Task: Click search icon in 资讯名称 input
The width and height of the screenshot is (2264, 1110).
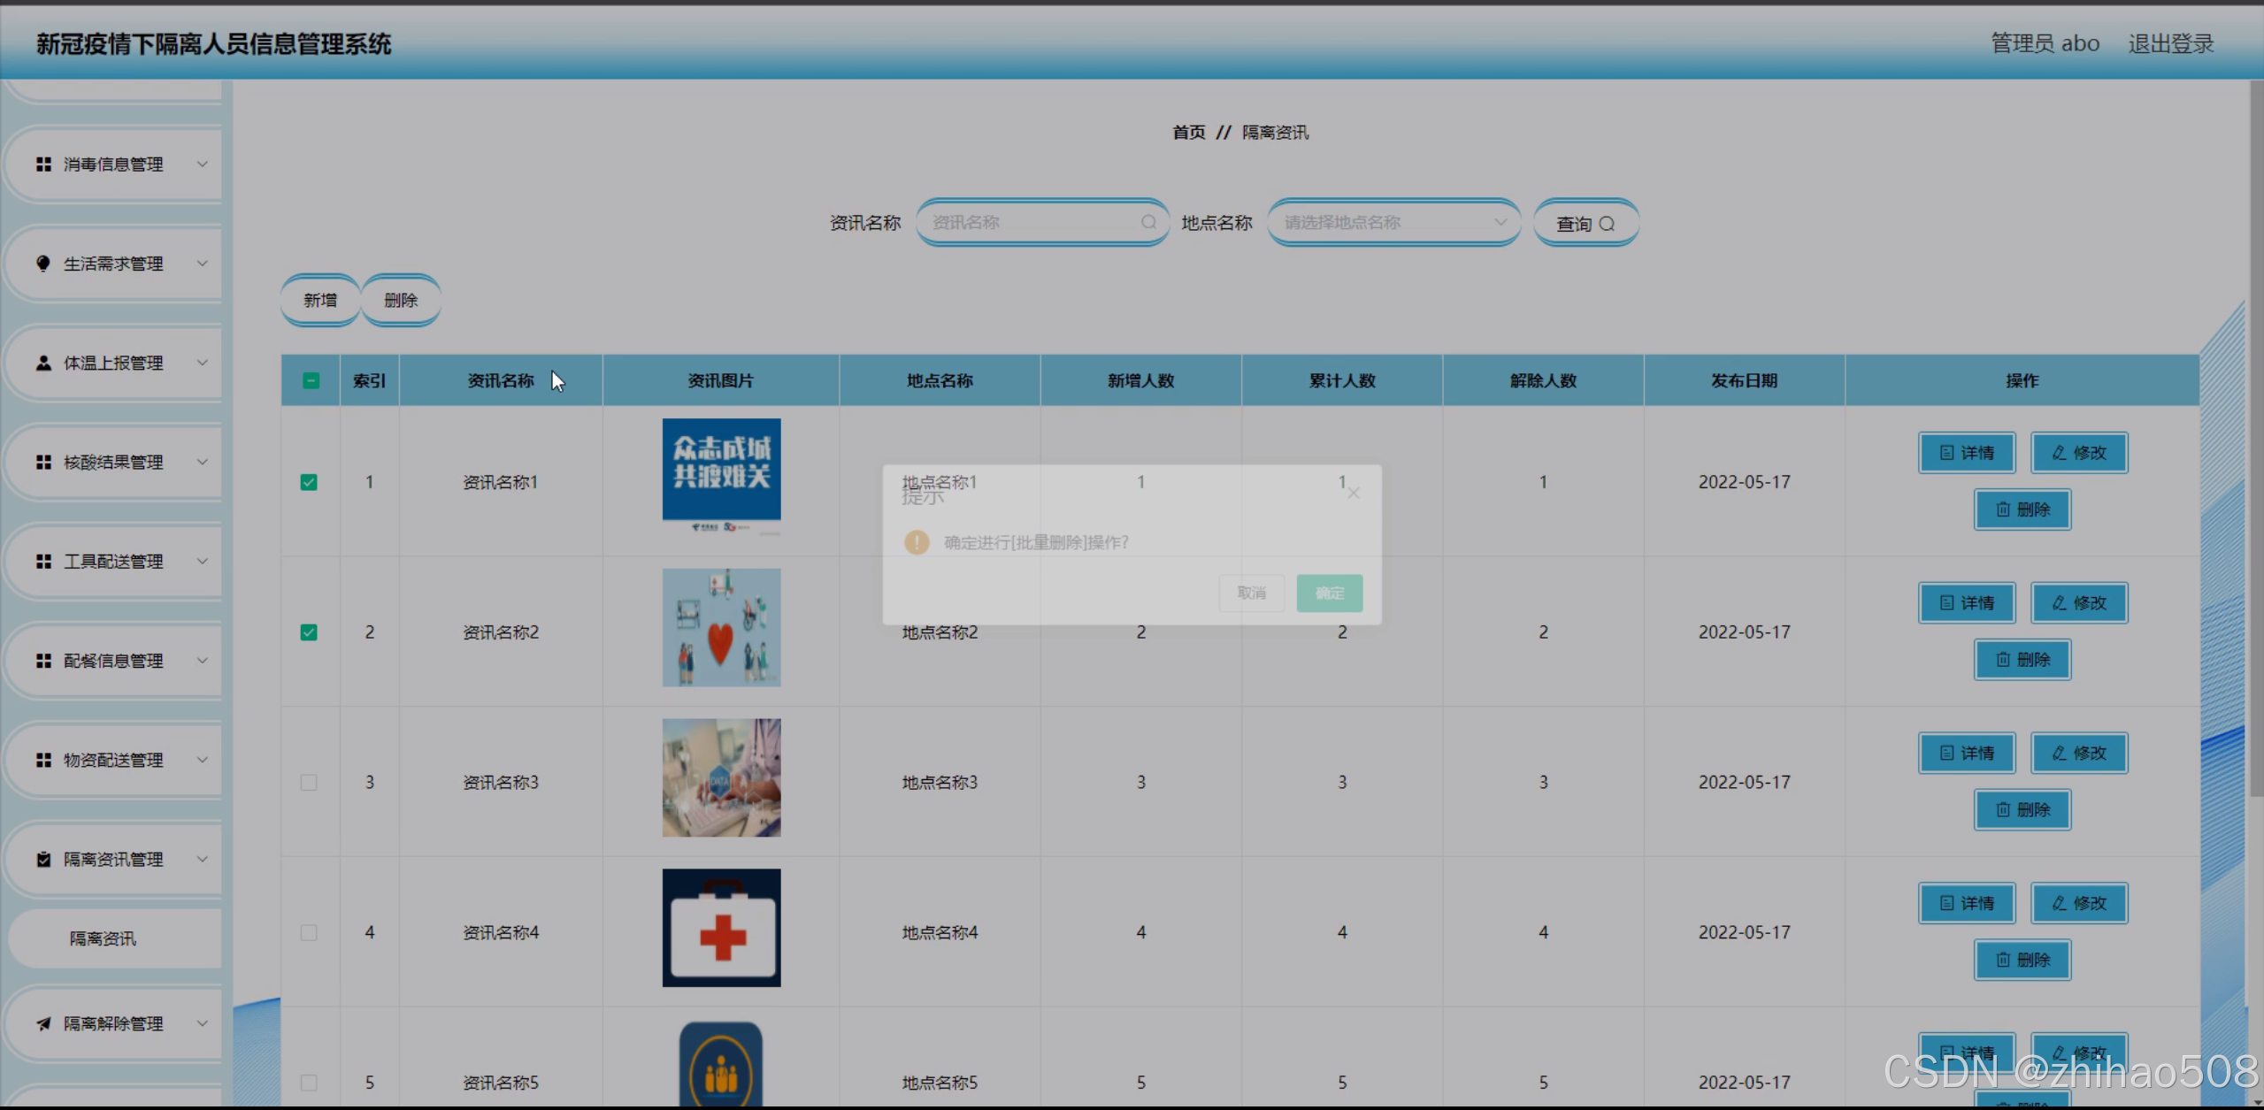Action: pos(1148,222)
